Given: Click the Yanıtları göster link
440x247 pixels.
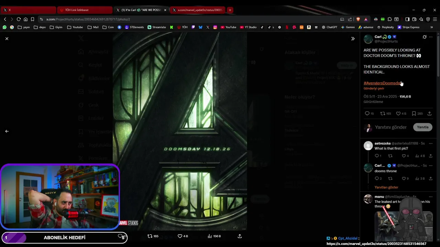Looking at the screenshot, I should 386,187.
